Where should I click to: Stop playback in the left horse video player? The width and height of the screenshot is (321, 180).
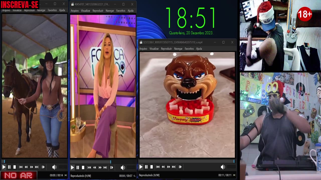tap(15, 167)
